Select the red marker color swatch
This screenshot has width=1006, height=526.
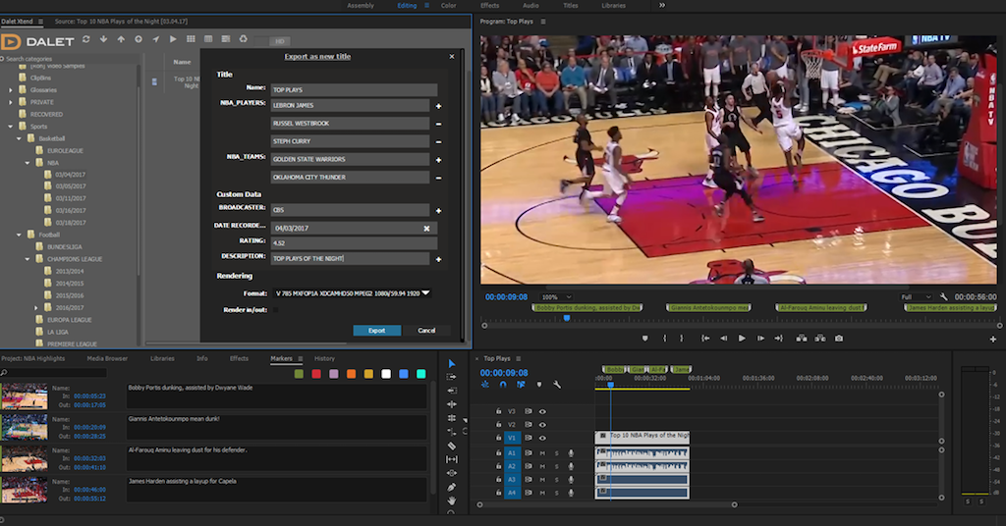tap(316, 374)
